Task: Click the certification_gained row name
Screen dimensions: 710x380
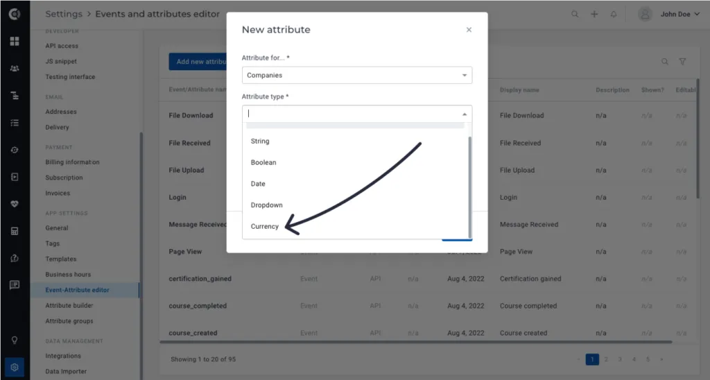Action: coord(200,279)
